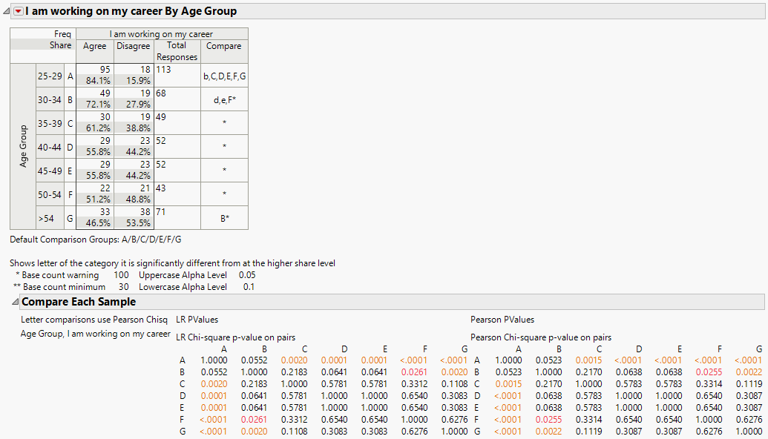Screen dimensions: 768x439
Task: Click the Base count warning value 100
Action: pos(120,274)
